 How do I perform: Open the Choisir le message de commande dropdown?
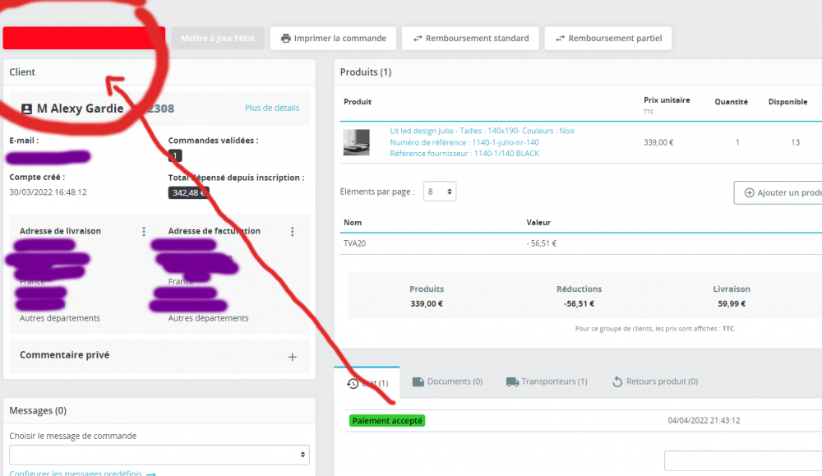tap(159, 454)
